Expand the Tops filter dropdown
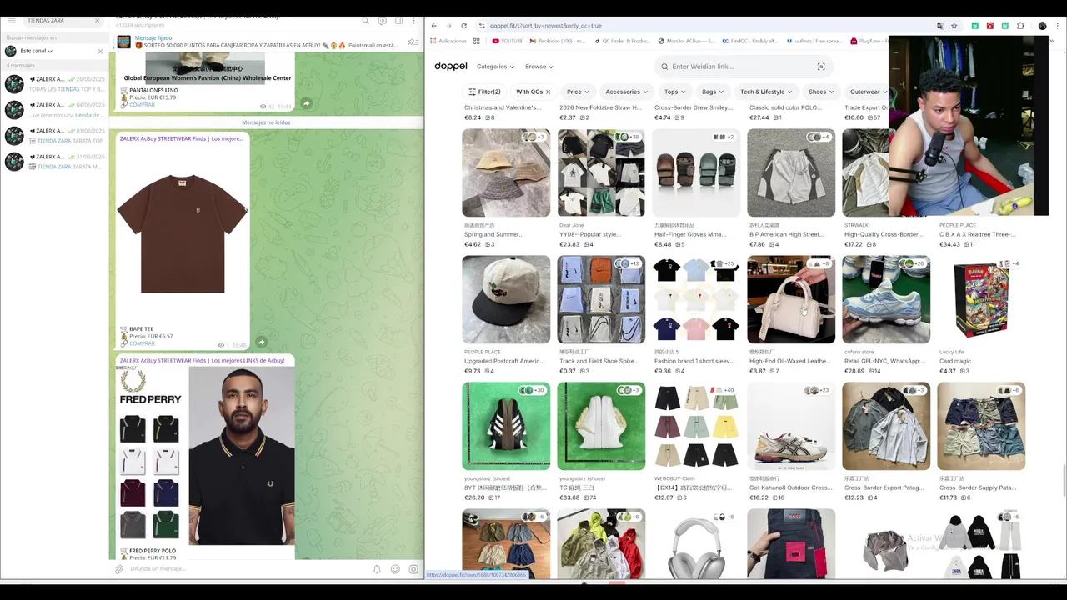This screenshot has height=600, width=1067. point(675,92)
